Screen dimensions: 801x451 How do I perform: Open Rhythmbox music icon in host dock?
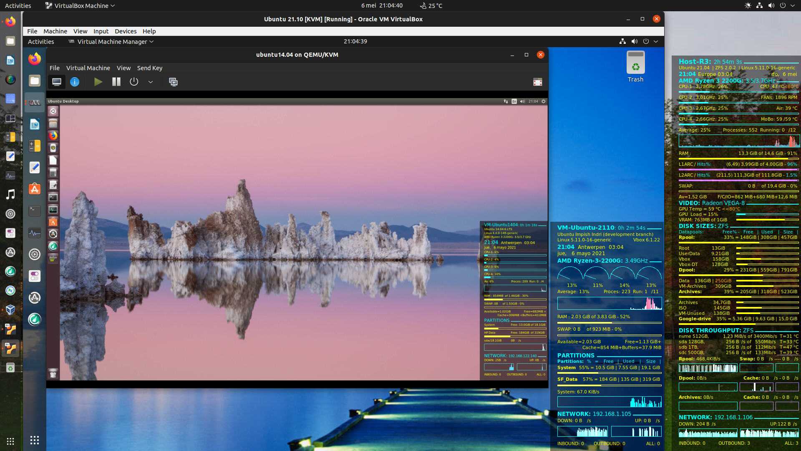tap(10, 194)
